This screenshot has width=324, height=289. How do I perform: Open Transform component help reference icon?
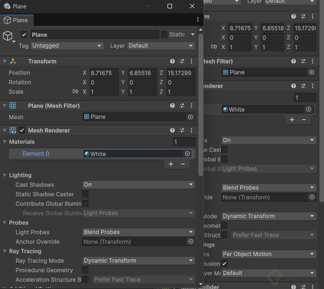172,62
